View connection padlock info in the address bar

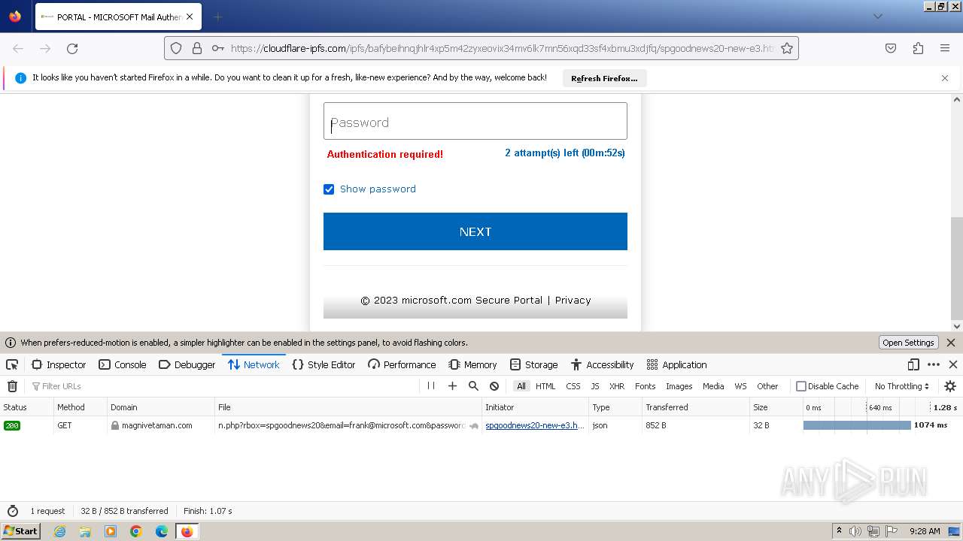pos(197,48)
